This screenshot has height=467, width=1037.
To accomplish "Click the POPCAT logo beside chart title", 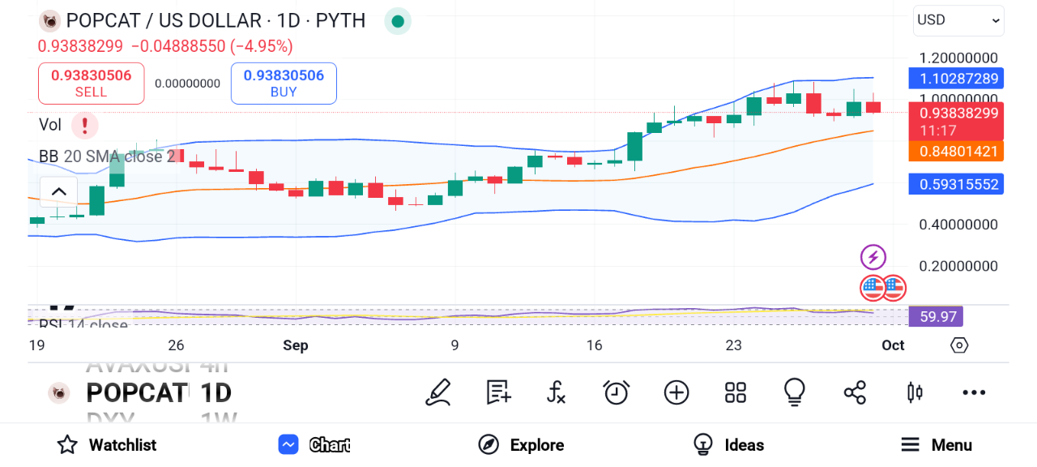I will (50, 21).
